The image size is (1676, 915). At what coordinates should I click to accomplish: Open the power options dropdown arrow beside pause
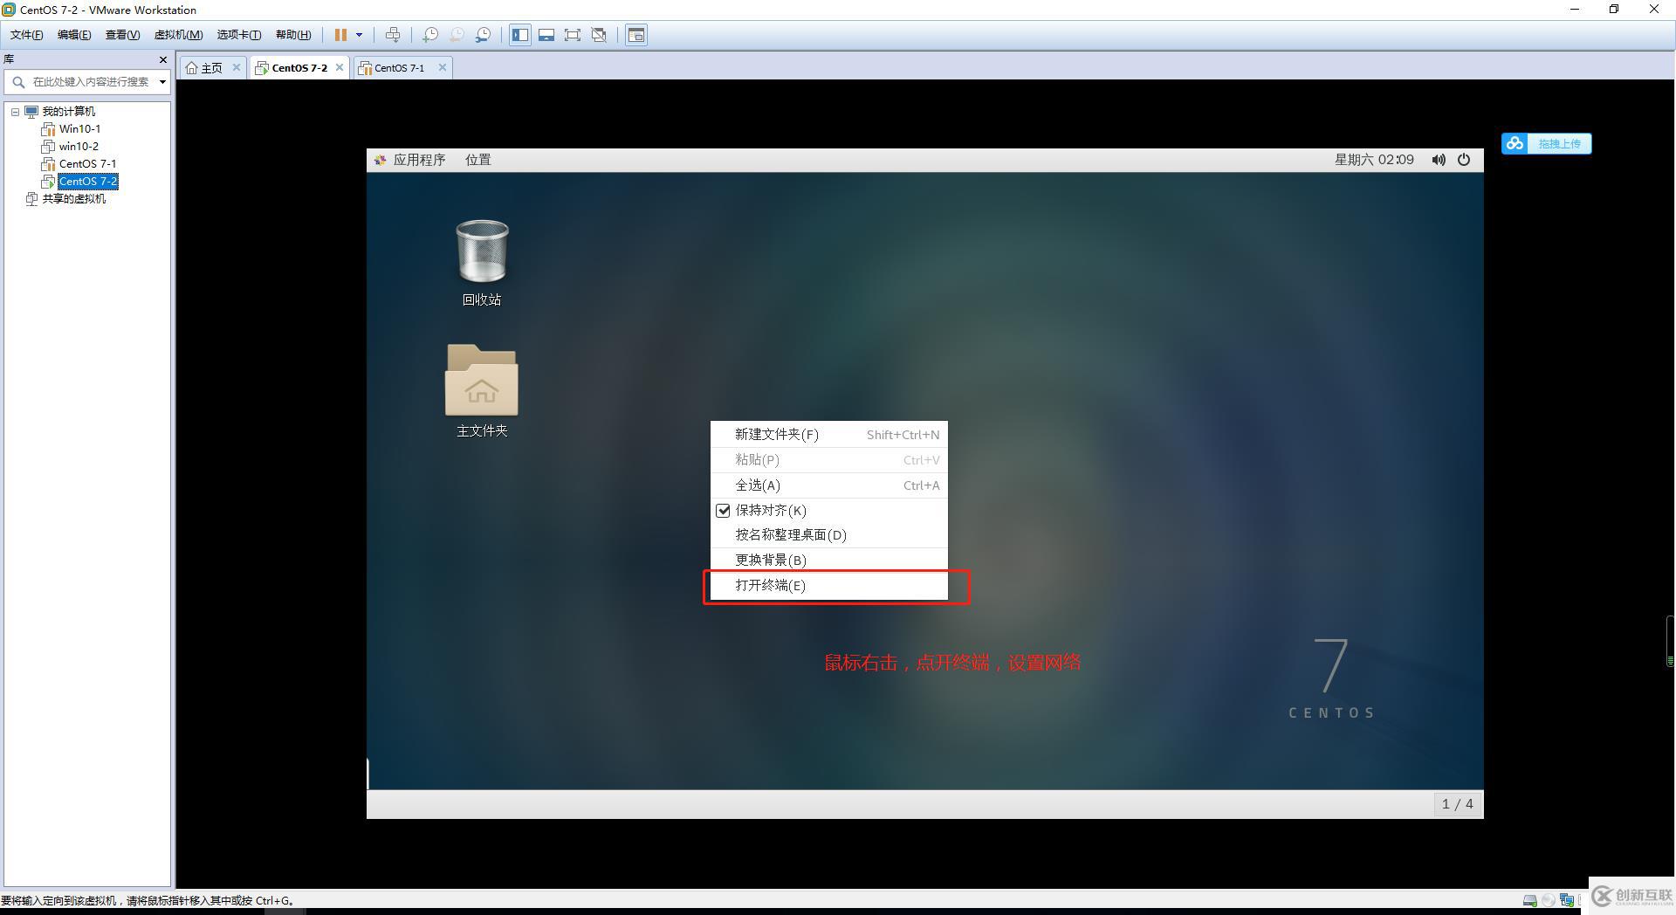[x=359, y=35]
